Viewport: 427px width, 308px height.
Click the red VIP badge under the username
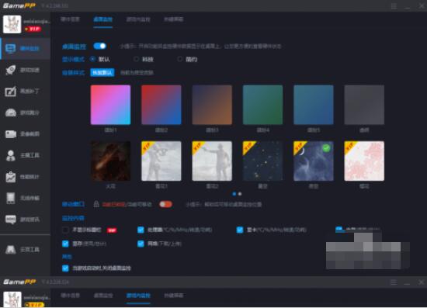pos(33,29)
